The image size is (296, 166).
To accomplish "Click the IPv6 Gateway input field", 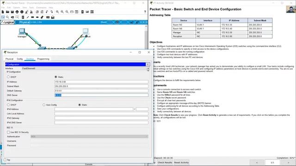I will pyautogui.click(x=101, y=118).
